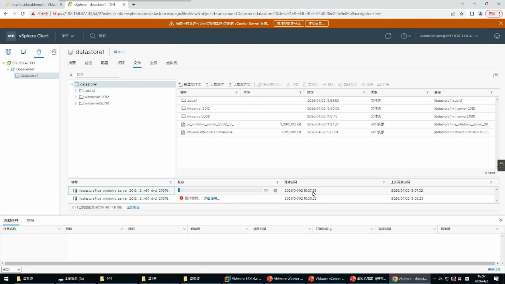Select the .sdd.sf row in file list
Image resolution: width=505 pixels, height=284 pixels.
coord(336,101)
